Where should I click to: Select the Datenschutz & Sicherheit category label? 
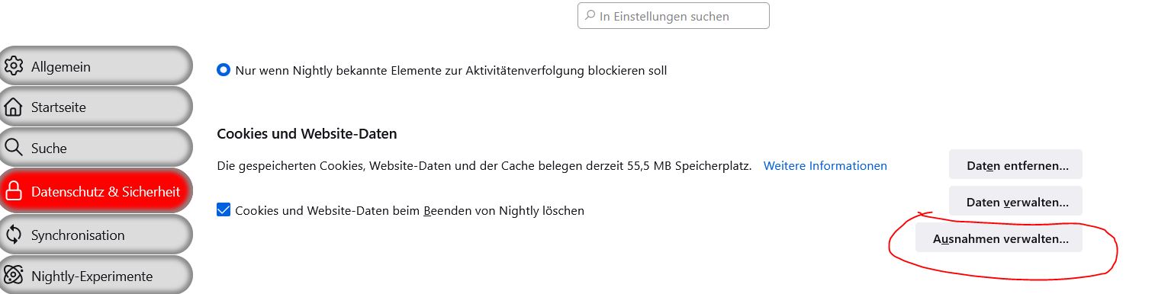105,191
